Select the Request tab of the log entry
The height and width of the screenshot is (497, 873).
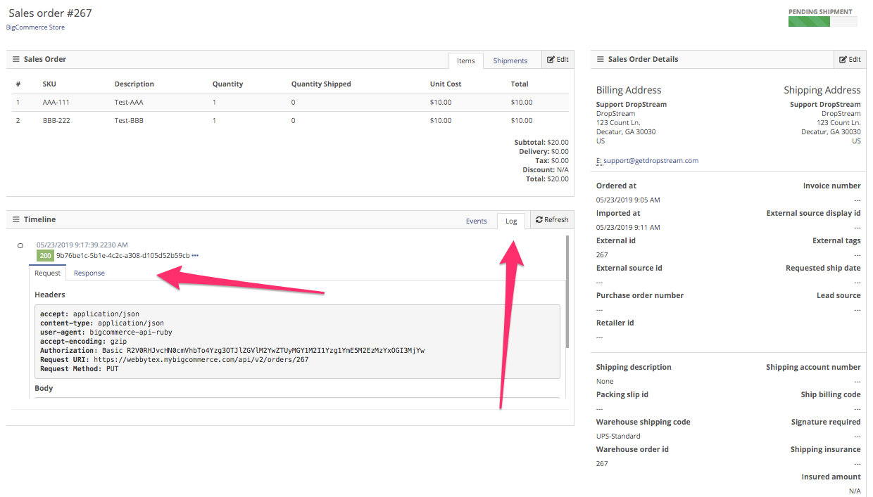[48, 273]
